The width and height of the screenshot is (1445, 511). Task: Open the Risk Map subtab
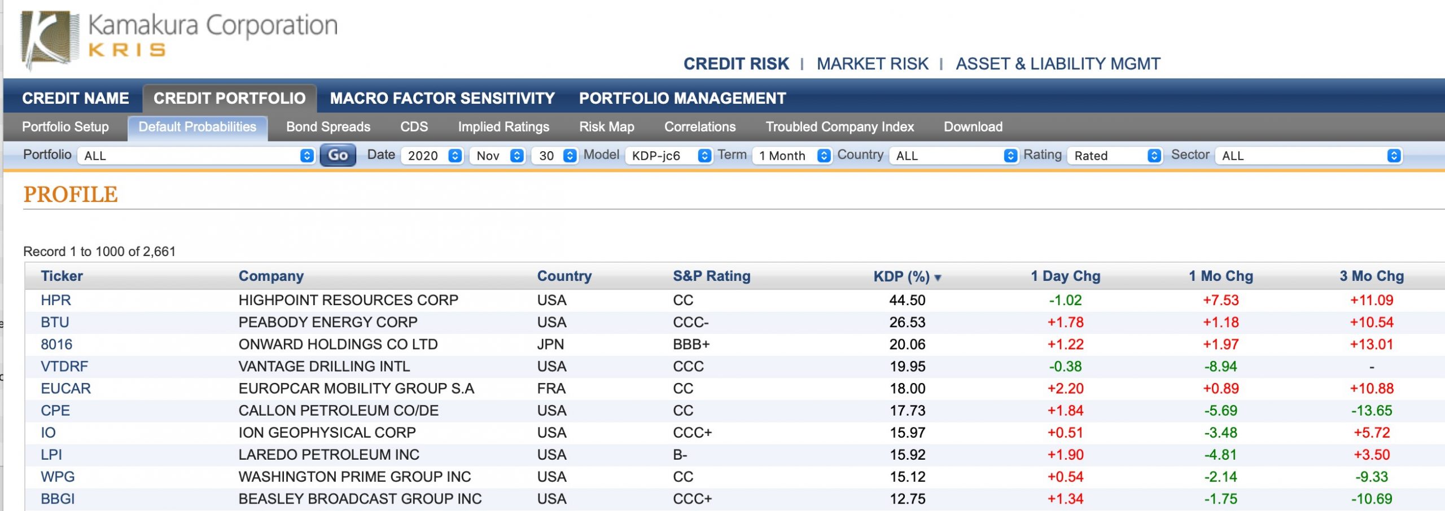(607, 127)
